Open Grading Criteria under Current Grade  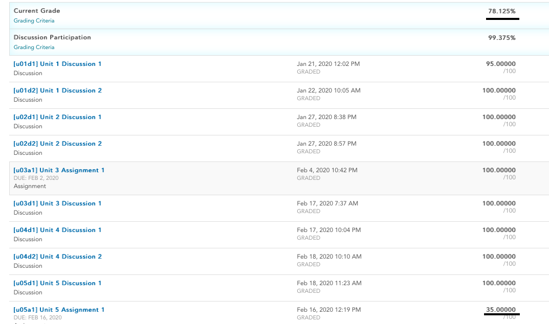[x=34, y=20]
